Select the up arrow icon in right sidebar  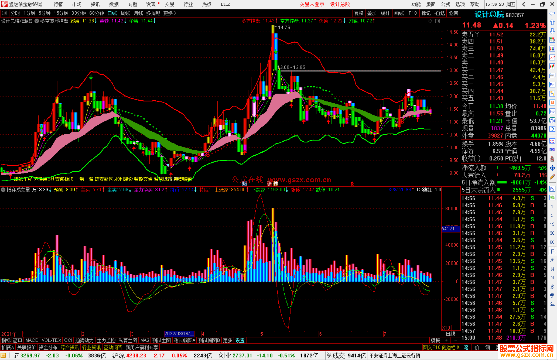click(552, 22)
